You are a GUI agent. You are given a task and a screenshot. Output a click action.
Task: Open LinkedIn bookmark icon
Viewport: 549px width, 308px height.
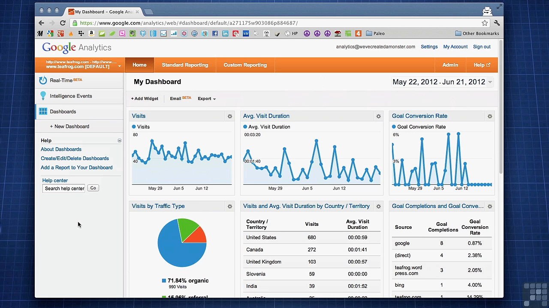click(x=225, y=33)
